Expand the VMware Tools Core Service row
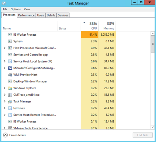 click(x=5, y=128)
